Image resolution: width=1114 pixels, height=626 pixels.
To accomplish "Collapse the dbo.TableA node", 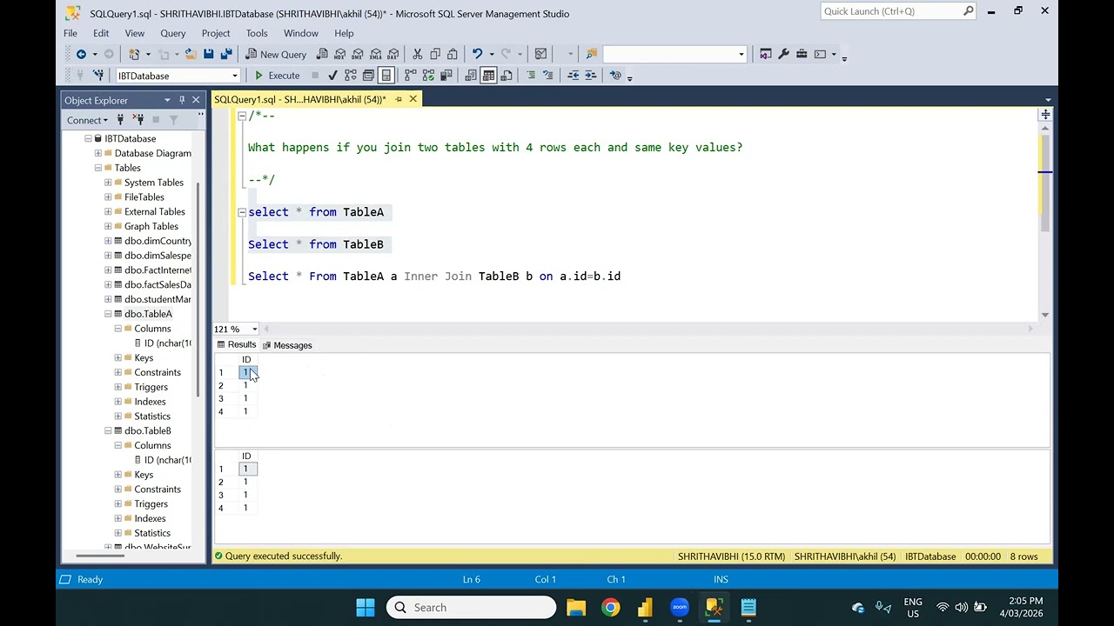I will [108, 314].
